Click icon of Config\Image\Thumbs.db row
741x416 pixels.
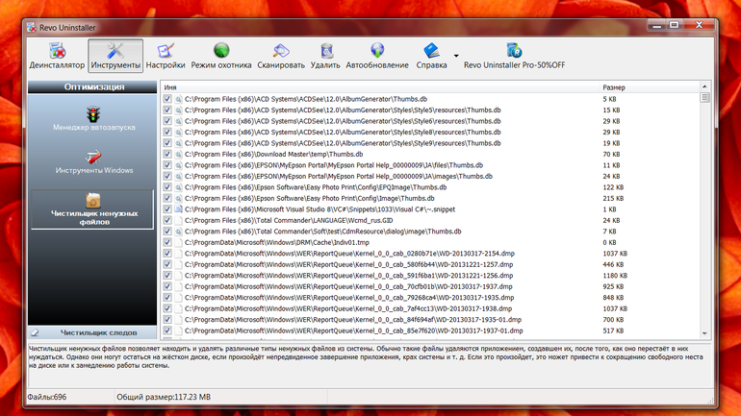tap(178, 199)
